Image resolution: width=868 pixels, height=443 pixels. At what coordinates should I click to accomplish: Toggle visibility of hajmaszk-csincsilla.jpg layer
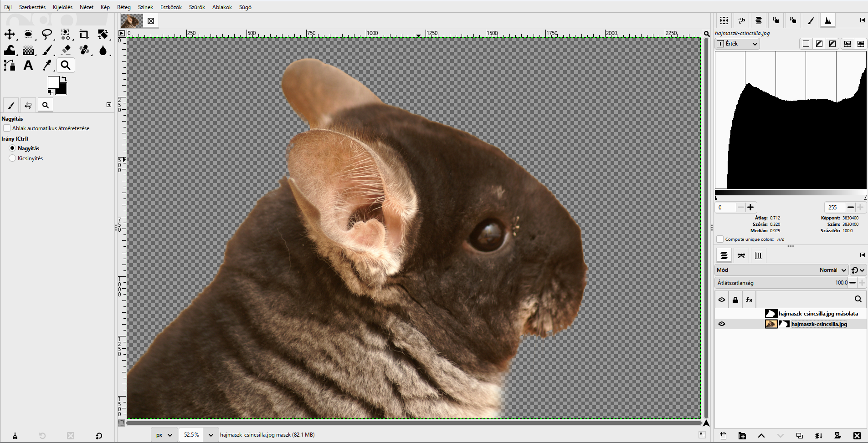[722, 324]
